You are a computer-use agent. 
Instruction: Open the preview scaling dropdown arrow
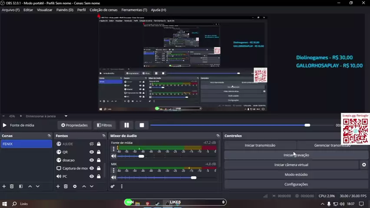coord(66,116)
